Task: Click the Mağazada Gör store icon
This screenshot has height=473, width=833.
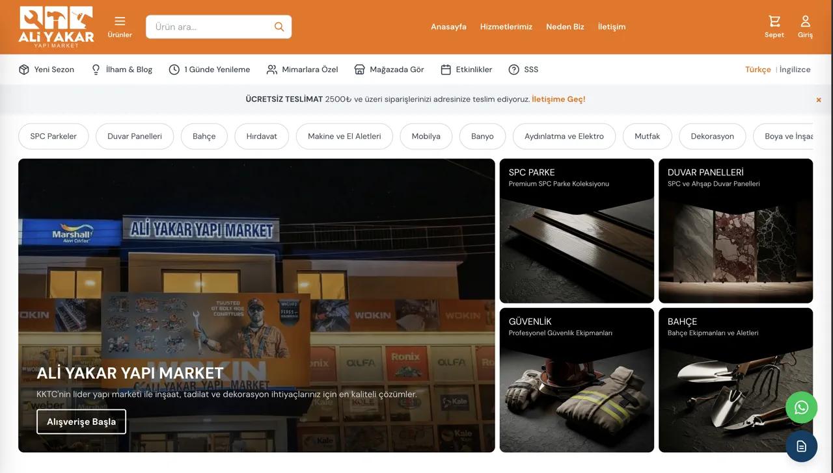Action: (x=359, y=70)
